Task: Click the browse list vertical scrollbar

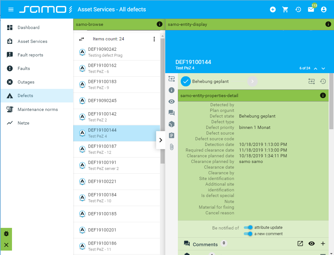Action: click(x=162, y=101)
